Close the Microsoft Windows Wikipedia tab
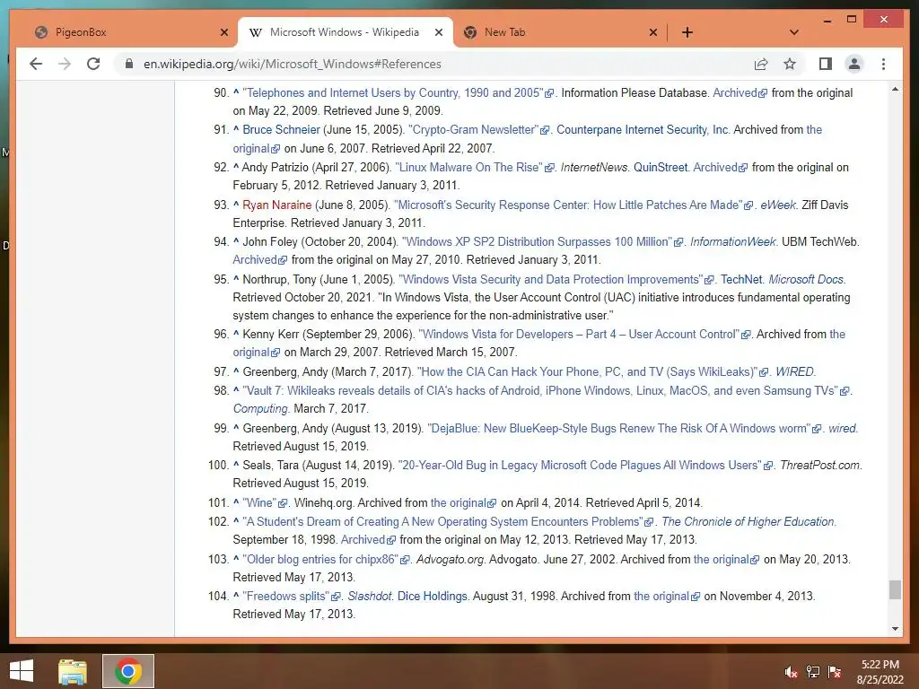Image resolution: width=919 pixels, height=689 pixels. click(x=438, y=32)
